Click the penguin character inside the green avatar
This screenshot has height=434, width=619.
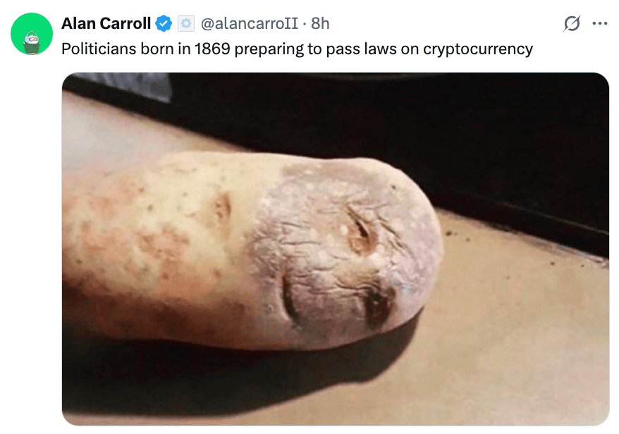tap(32, 42)
